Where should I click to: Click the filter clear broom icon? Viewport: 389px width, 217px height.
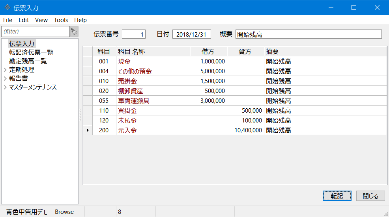[74, 32]
